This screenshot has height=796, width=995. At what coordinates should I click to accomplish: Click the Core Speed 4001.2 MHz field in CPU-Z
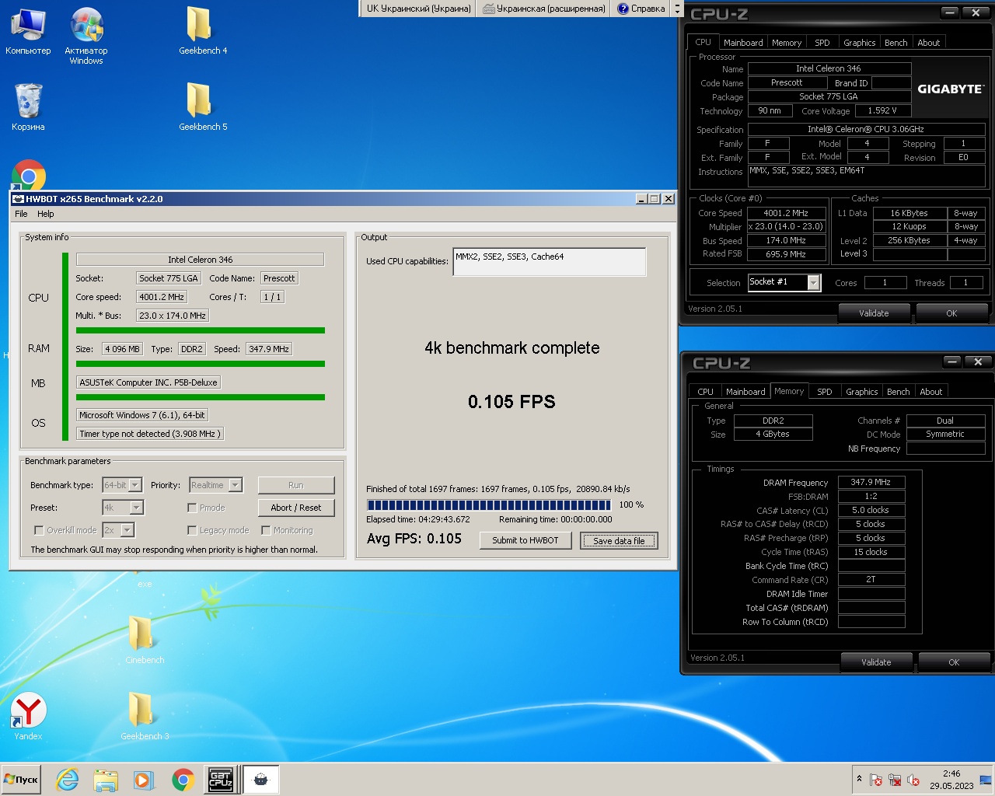[786, 213]
